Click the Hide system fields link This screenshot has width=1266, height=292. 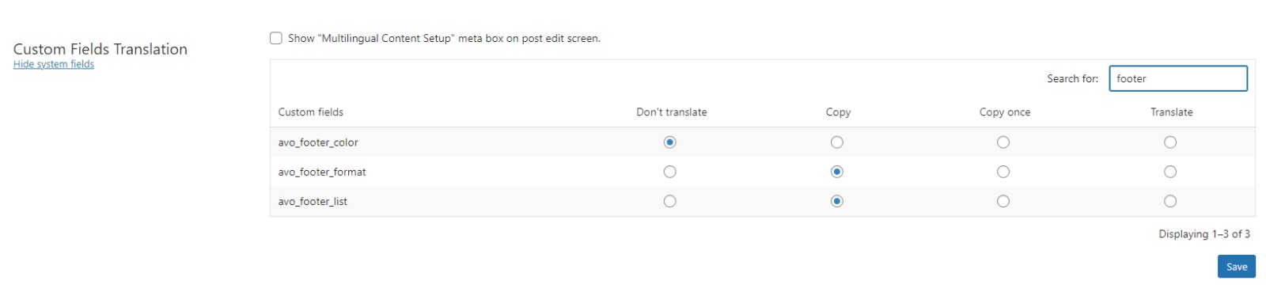(54, 64)
